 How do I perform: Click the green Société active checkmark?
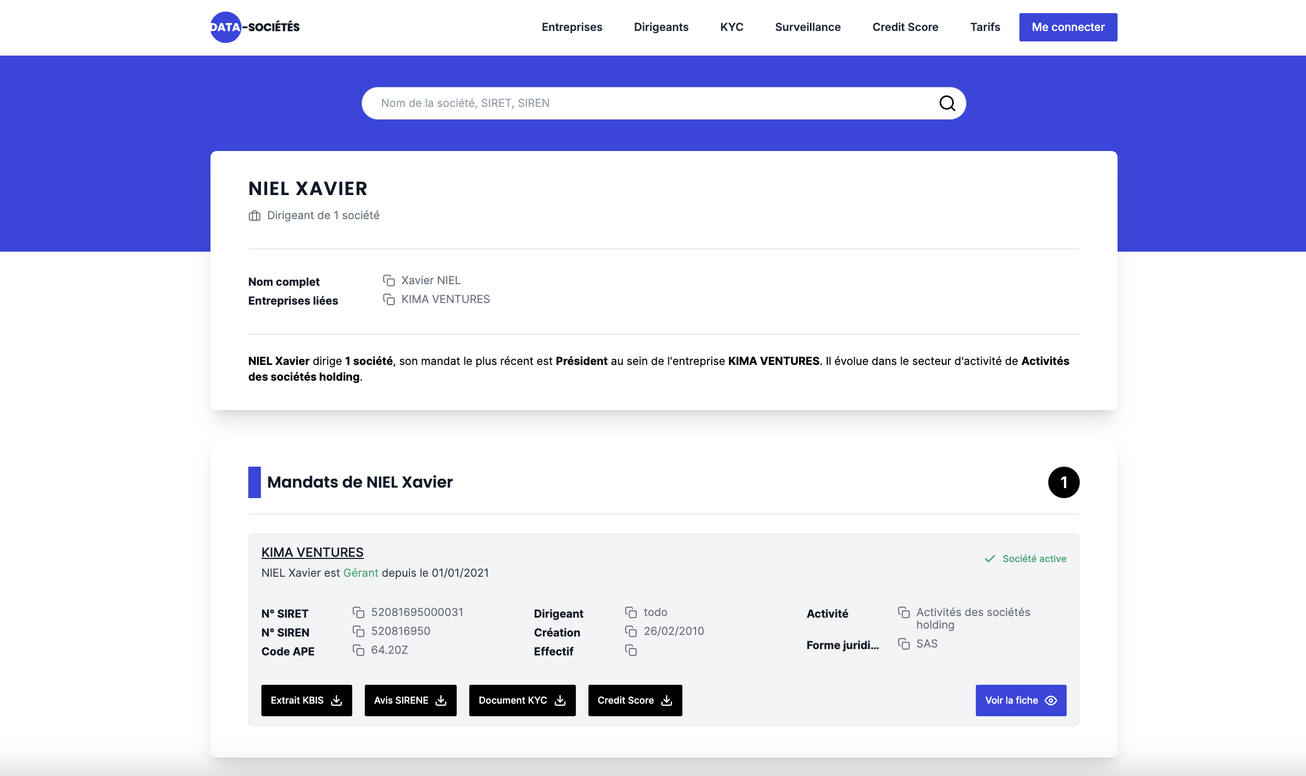coord(990,559)
